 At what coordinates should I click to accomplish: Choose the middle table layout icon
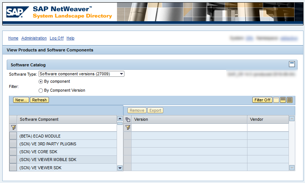[283, 100]
